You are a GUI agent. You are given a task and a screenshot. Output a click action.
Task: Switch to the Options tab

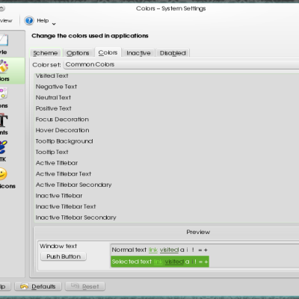click(78, 53)
